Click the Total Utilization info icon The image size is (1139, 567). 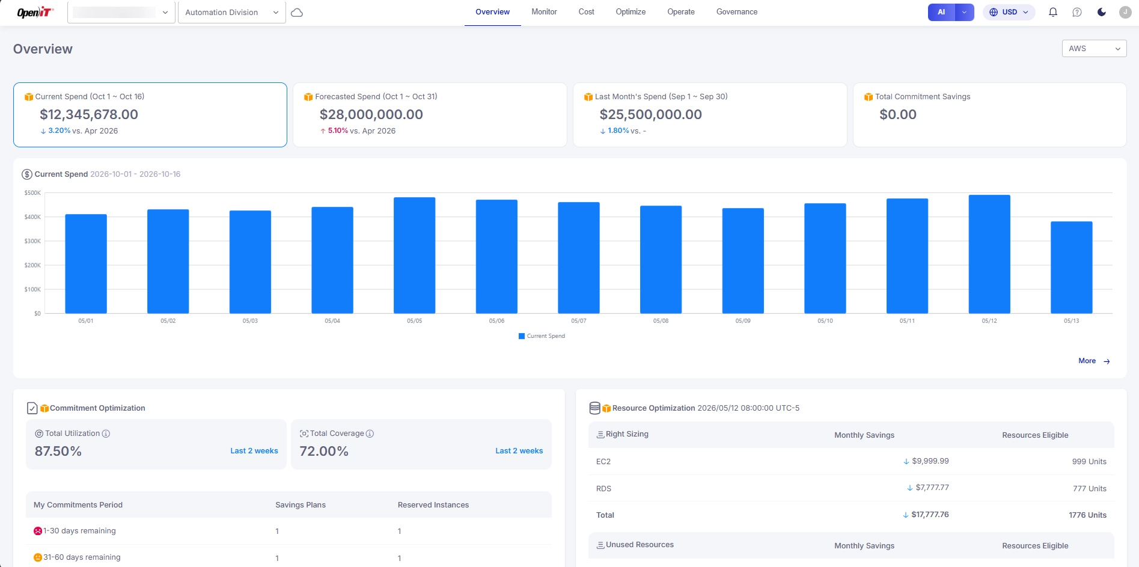(x=106, y=434)
